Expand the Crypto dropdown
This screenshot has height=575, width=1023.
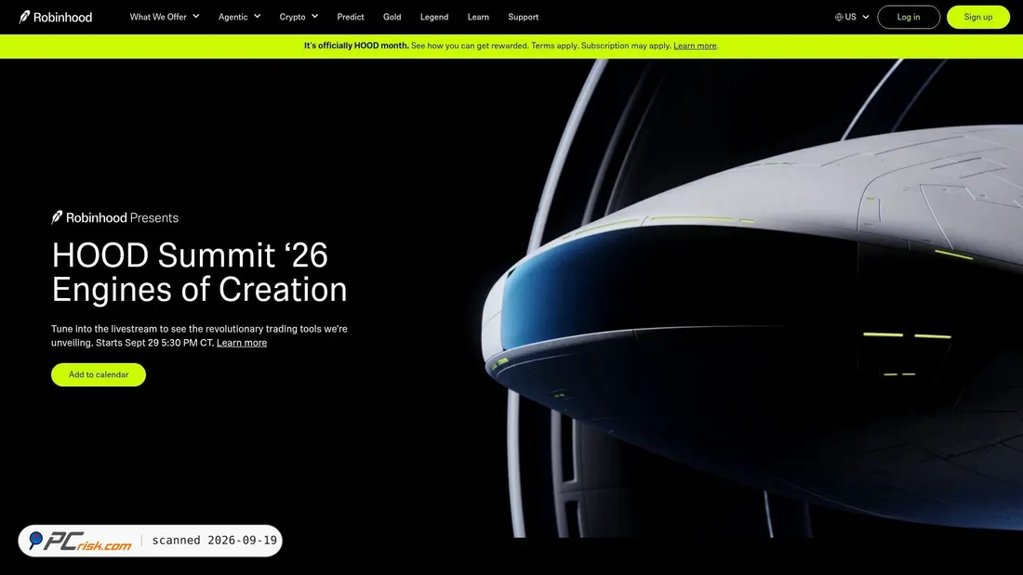[299, 17]
